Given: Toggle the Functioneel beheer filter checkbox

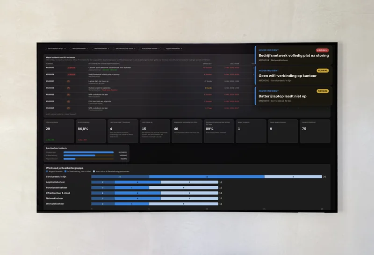Looking at the screenshot, I should point(140,49).
